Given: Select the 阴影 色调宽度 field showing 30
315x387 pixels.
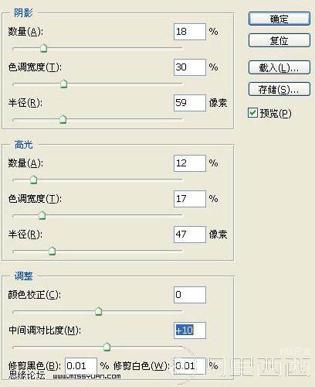Looking at the screenshot, I should pos(190,67).
